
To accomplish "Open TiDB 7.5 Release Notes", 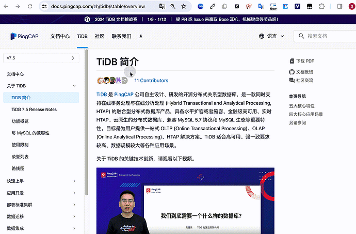I will click(34, 110).
